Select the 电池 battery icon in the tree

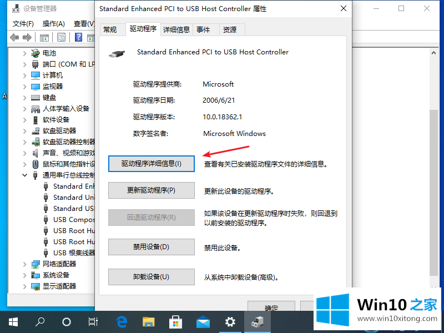click(x=35, y=53)
